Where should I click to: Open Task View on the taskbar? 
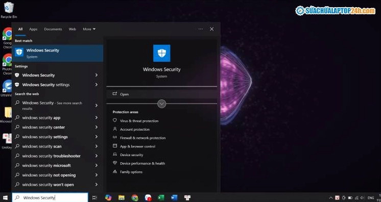pos(95,197)
